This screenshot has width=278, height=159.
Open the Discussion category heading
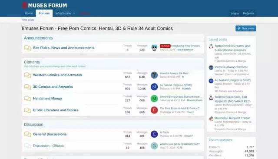(33, 124)
